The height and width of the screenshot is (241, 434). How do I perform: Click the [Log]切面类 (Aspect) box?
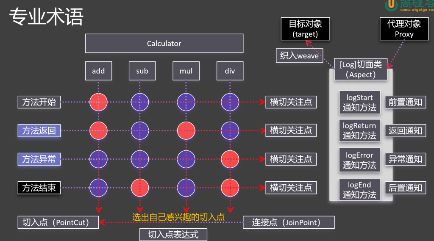pyautogui.click(x=361, y=69)
